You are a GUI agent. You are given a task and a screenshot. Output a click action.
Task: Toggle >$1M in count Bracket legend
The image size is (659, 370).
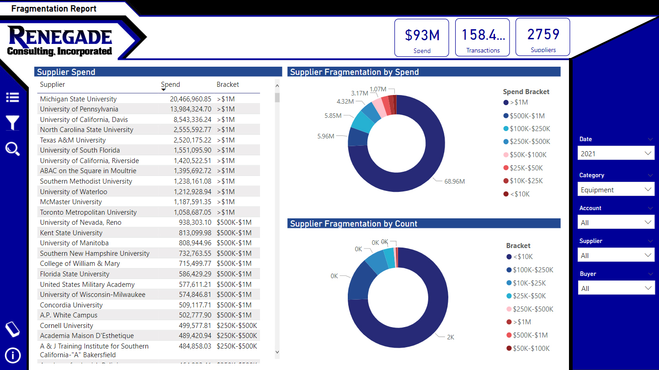519,322
